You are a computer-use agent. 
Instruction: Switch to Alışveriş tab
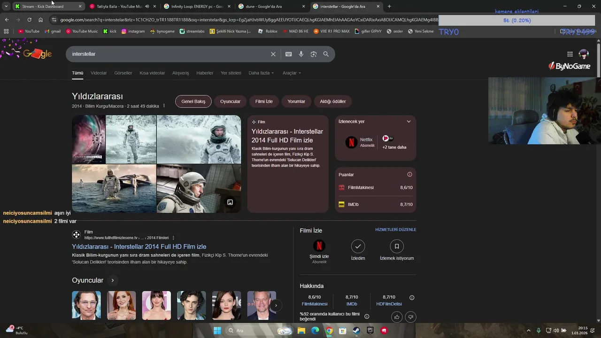180,73
